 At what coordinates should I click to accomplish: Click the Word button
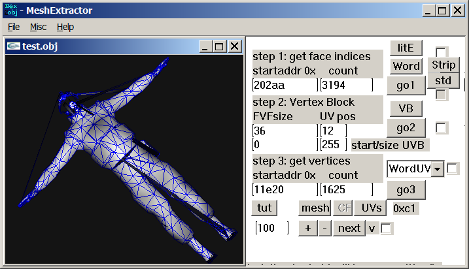pyautogui.click(x=406, y=66)
